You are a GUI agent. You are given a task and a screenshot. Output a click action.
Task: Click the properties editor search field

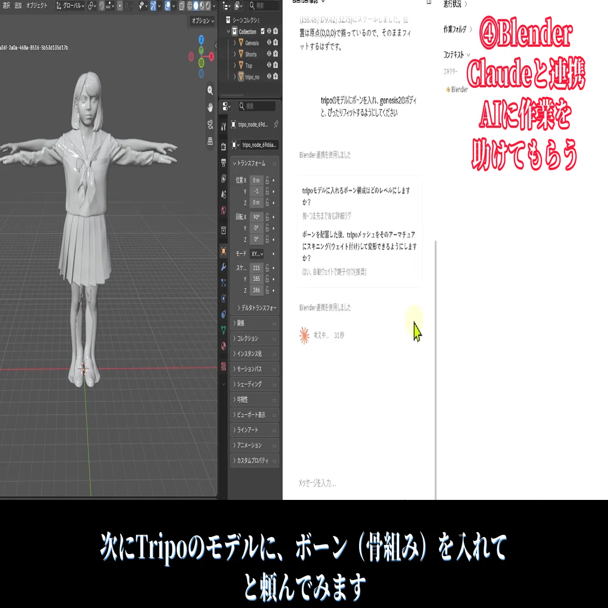coord(257,106)
